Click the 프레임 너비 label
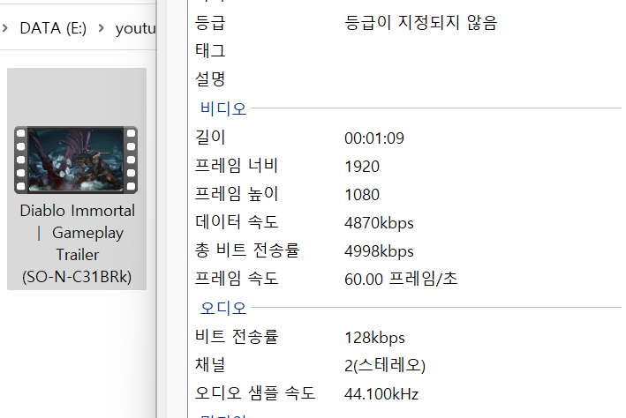 pos(237,166)
